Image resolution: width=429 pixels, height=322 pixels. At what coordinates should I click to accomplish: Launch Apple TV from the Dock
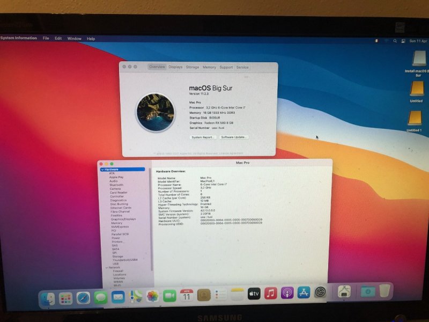pos(254,294)
